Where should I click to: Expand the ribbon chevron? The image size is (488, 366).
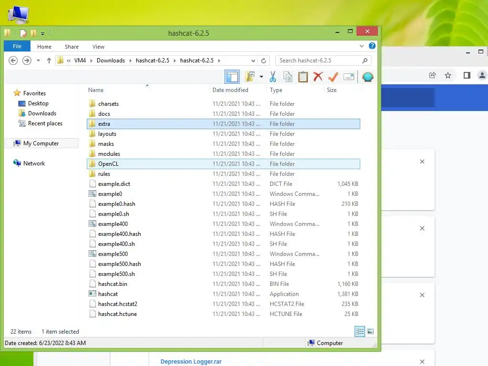click(361, 46)
